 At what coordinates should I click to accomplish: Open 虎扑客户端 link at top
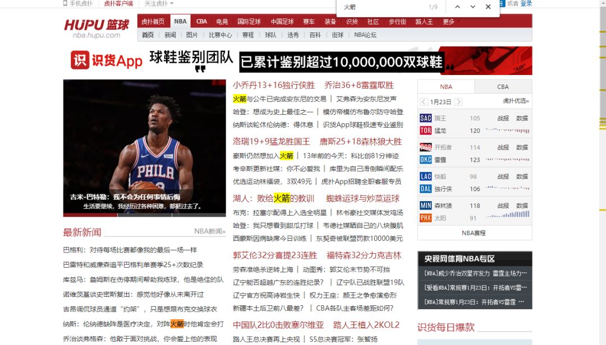click(118, 3)
